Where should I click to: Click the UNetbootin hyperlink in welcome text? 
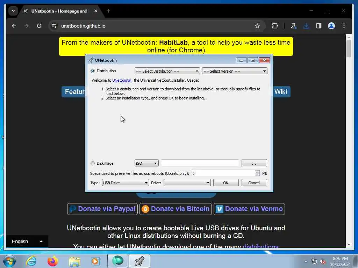(122, 80)
